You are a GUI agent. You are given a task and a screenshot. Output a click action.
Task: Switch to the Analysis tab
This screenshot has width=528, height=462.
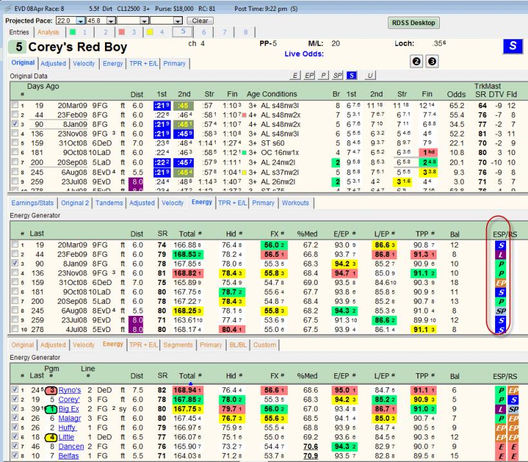48,32
